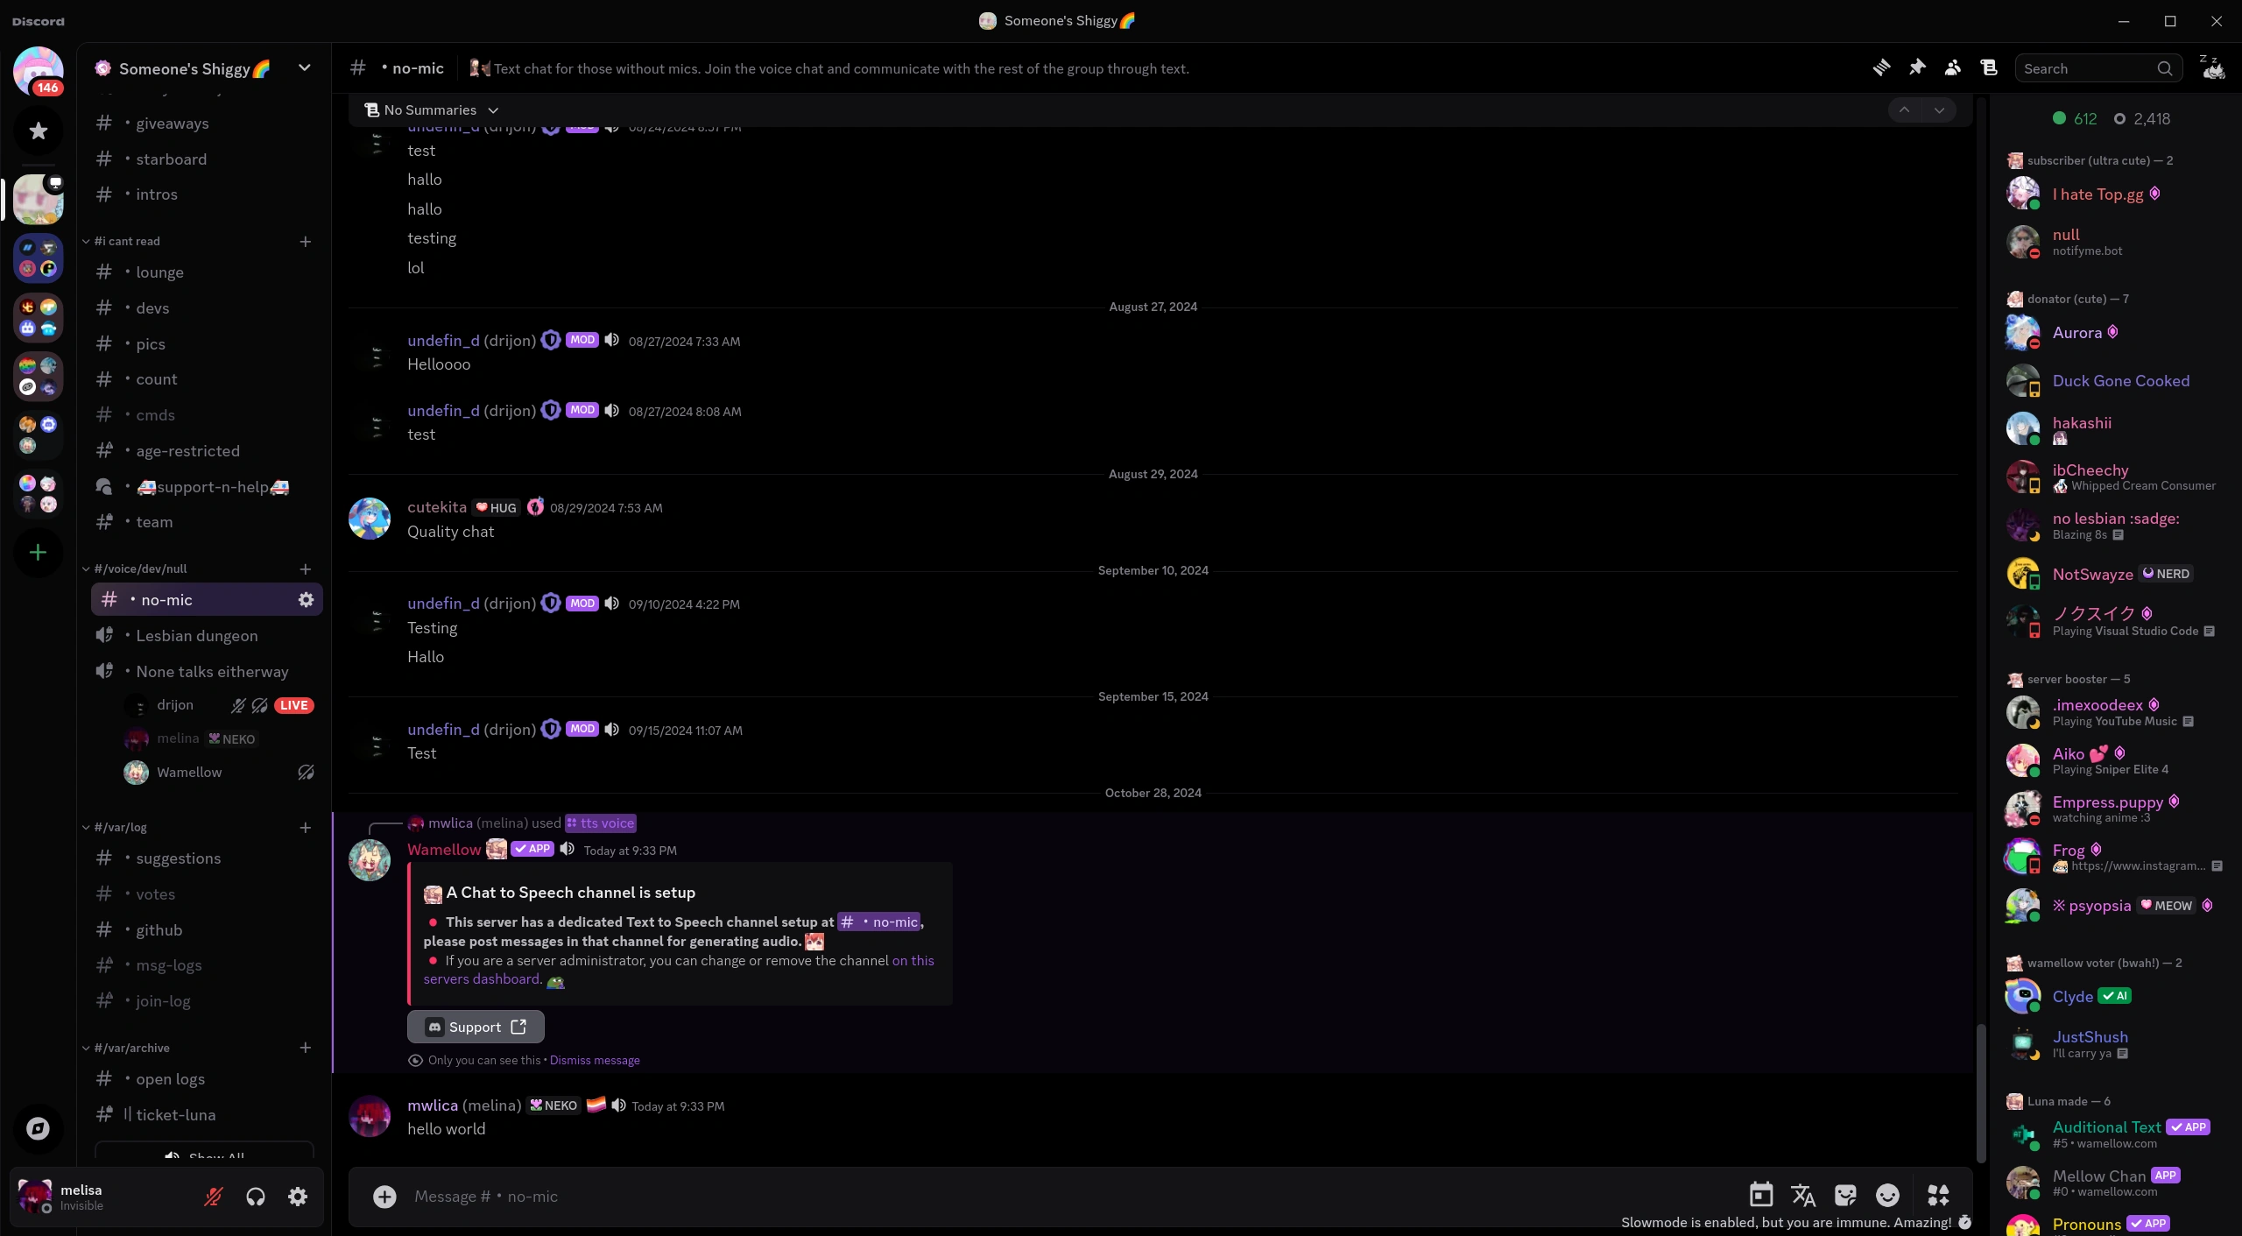Collapse the #/var/log category
Image resolution: width=2242 pixels, height=1236 pixels.
121,827
